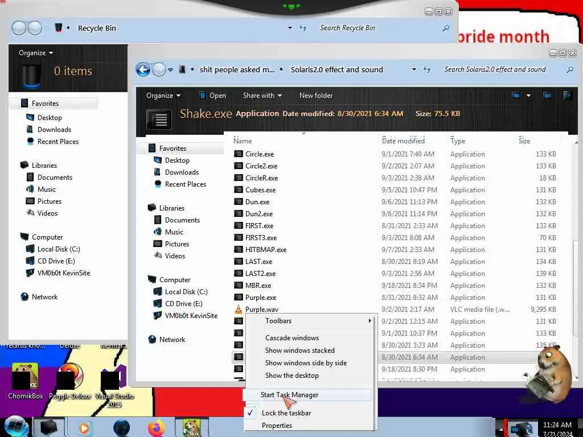The height and width of the screenshot is (437, 583).
Task: Select FIRST3.exe file icon
Action: [x=239, y=237]
